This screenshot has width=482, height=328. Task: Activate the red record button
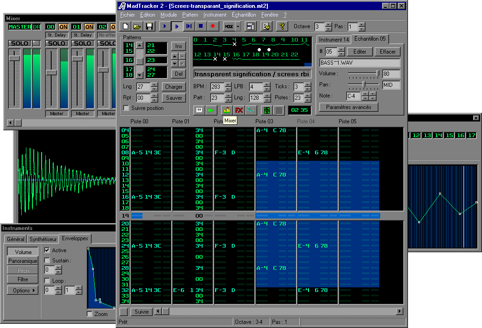click(213, 26)
